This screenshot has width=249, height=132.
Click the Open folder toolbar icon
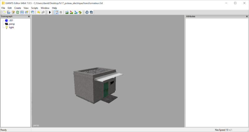click(x=9, y=12)
